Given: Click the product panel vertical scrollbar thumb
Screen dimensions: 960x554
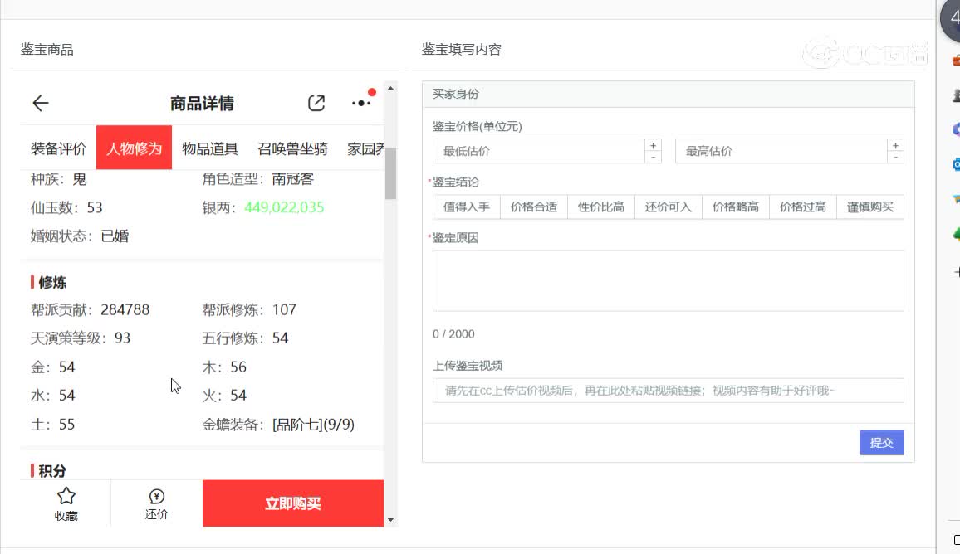Looking at the screenshot, I should [x=391, y=173].
